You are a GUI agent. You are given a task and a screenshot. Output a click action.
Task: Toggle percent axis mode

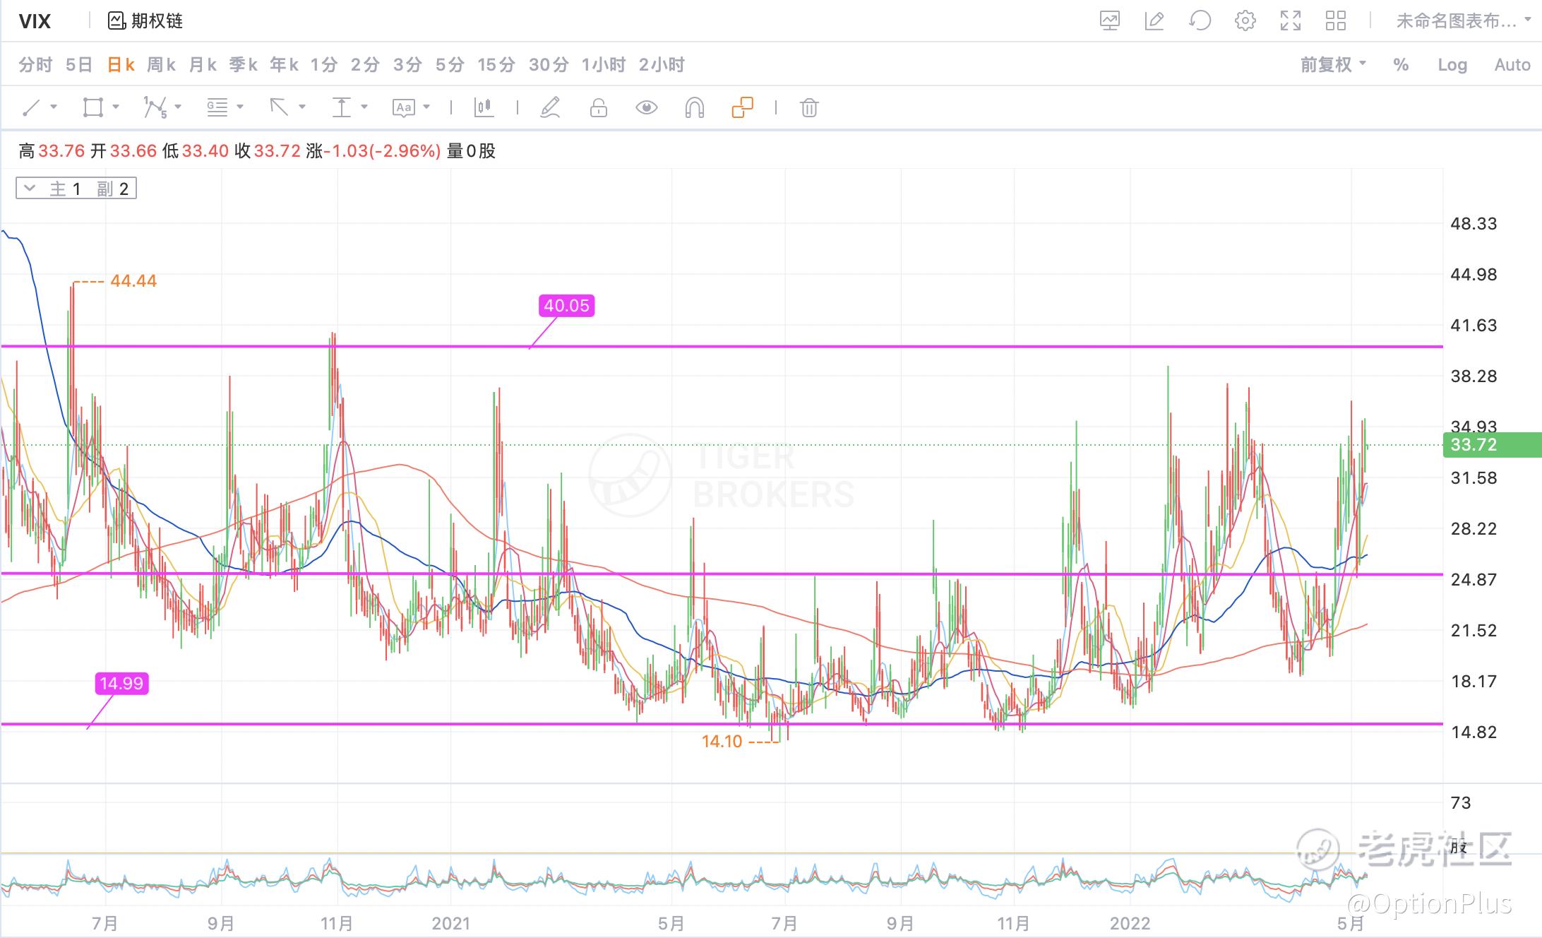click(x=1401, y=65)
